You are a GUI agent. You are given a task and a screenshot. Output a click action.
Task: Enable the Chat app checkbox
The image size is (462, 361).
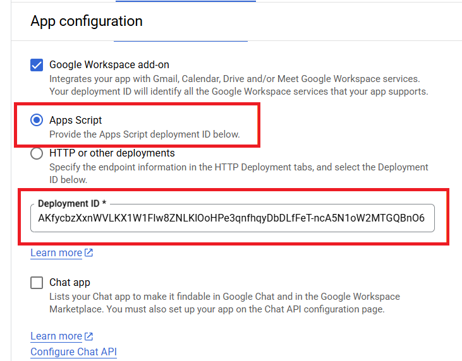[x=37, y=283]
